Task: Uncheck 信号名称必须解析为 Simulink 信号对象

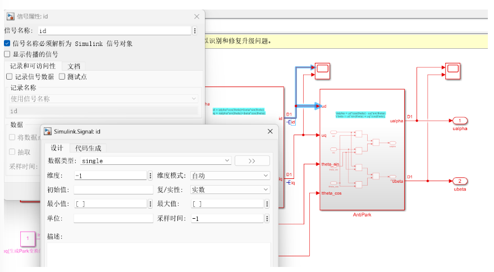Action: (7, 43)
